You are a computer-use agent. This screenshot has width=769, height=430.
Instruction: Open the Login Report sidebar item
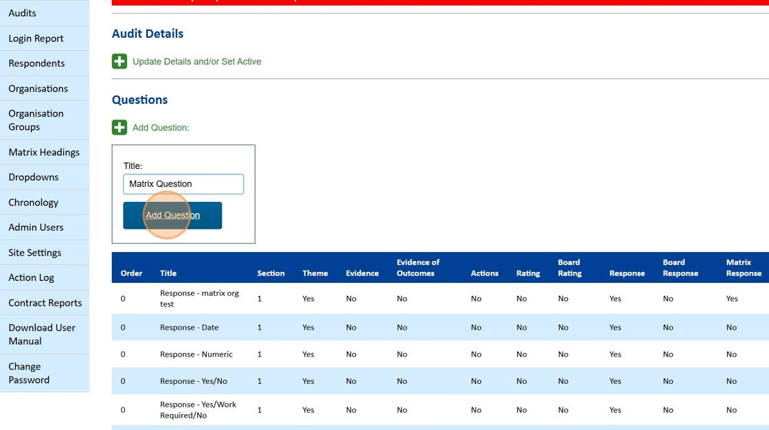click(45, 38)
